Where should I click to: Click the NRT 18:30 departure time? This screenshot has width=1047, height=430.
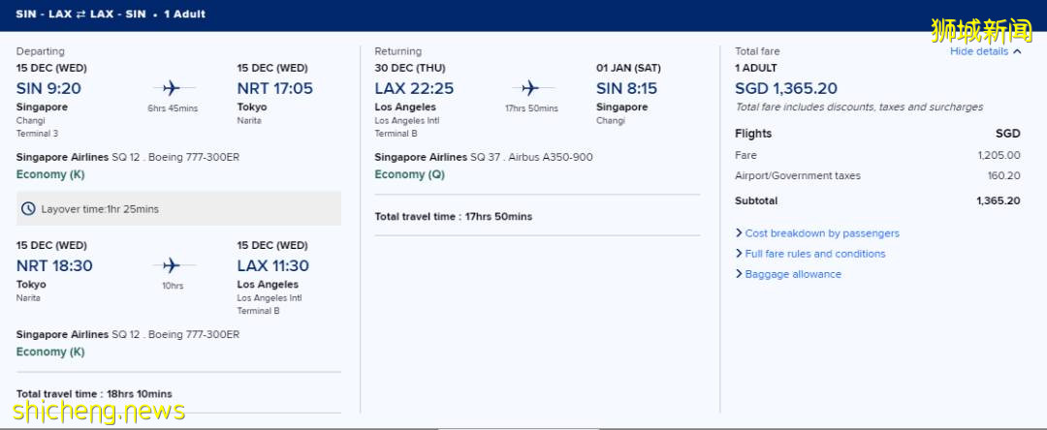click(54, 265)
